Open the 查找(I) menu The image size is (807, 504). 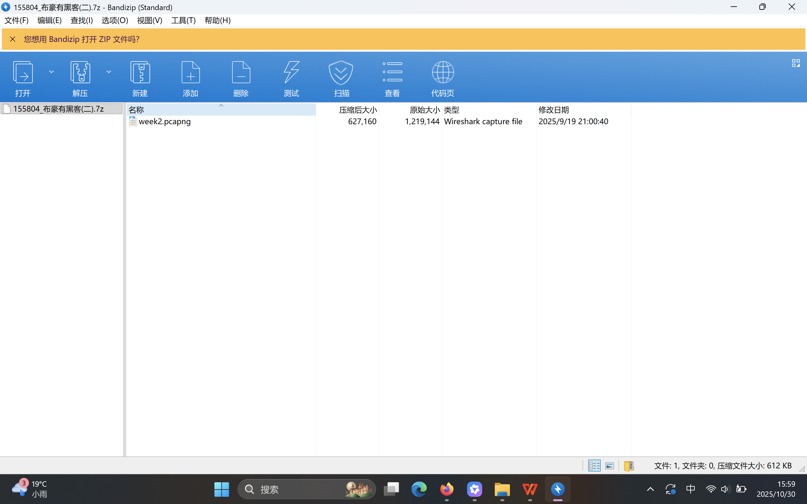tap(82, 20)
